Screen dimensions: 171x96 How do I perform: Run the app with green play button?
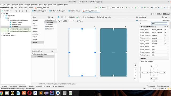(126, 8)
